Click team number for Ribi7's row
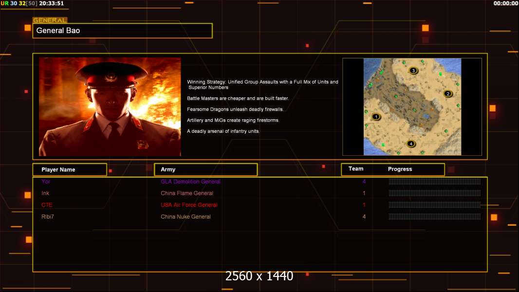This screenshot has height=292, width=519. pos(364,217)
